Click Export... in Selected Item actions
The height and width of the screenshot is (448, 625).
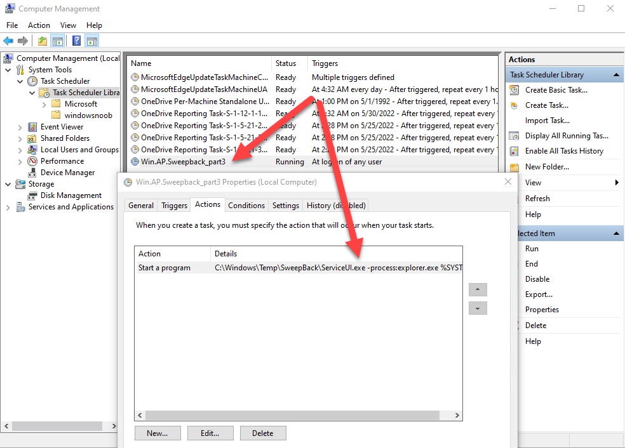point(539,294)
